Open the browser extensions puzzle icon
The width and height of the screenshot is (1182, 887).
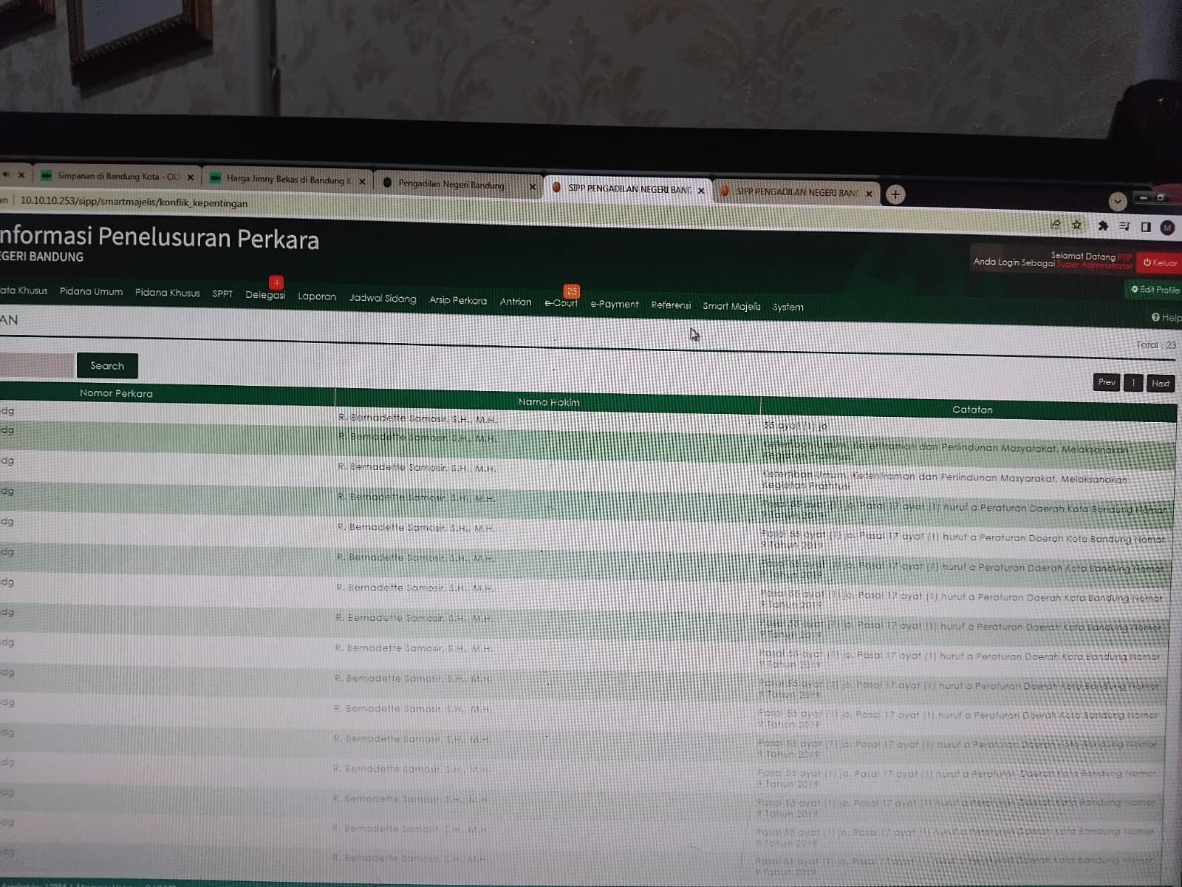[x=1103, y=226]
